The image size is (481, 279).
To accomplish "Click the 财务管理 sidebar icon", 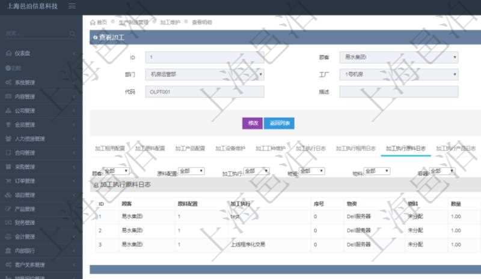I will tap(8, 223).
